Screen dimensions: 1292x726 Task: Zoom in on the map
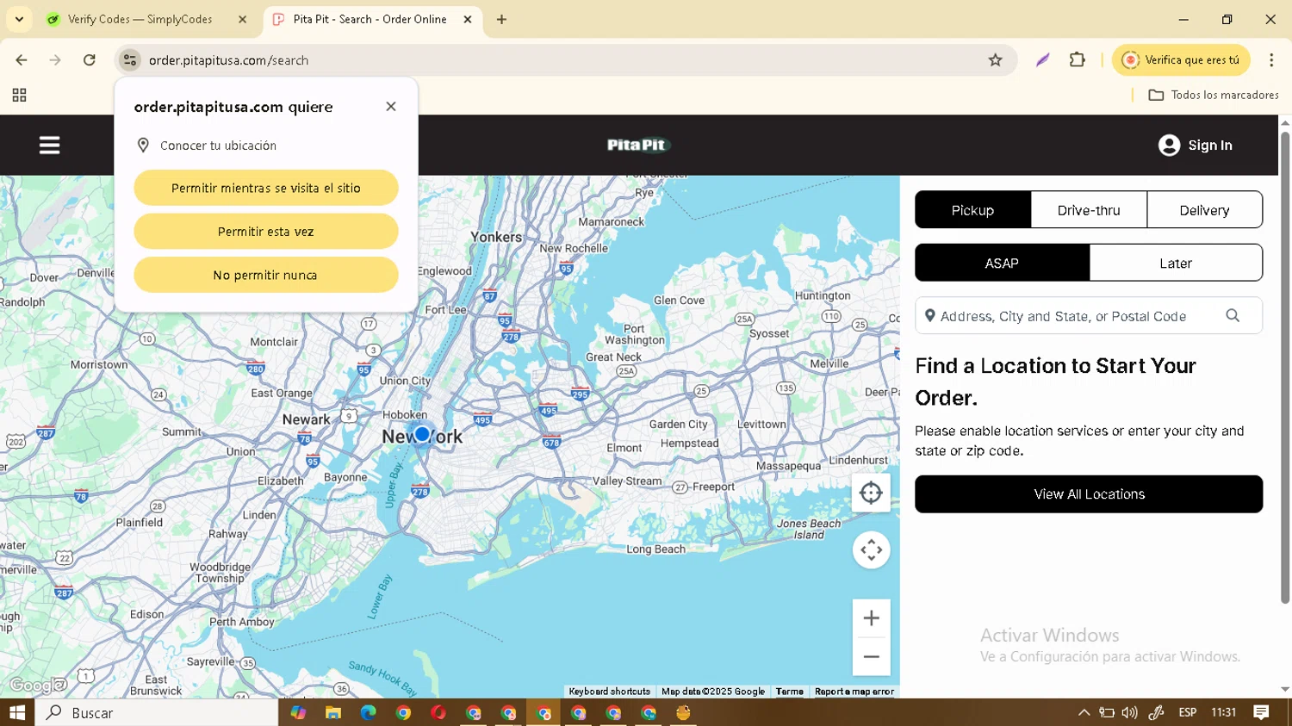coord(871,618)
